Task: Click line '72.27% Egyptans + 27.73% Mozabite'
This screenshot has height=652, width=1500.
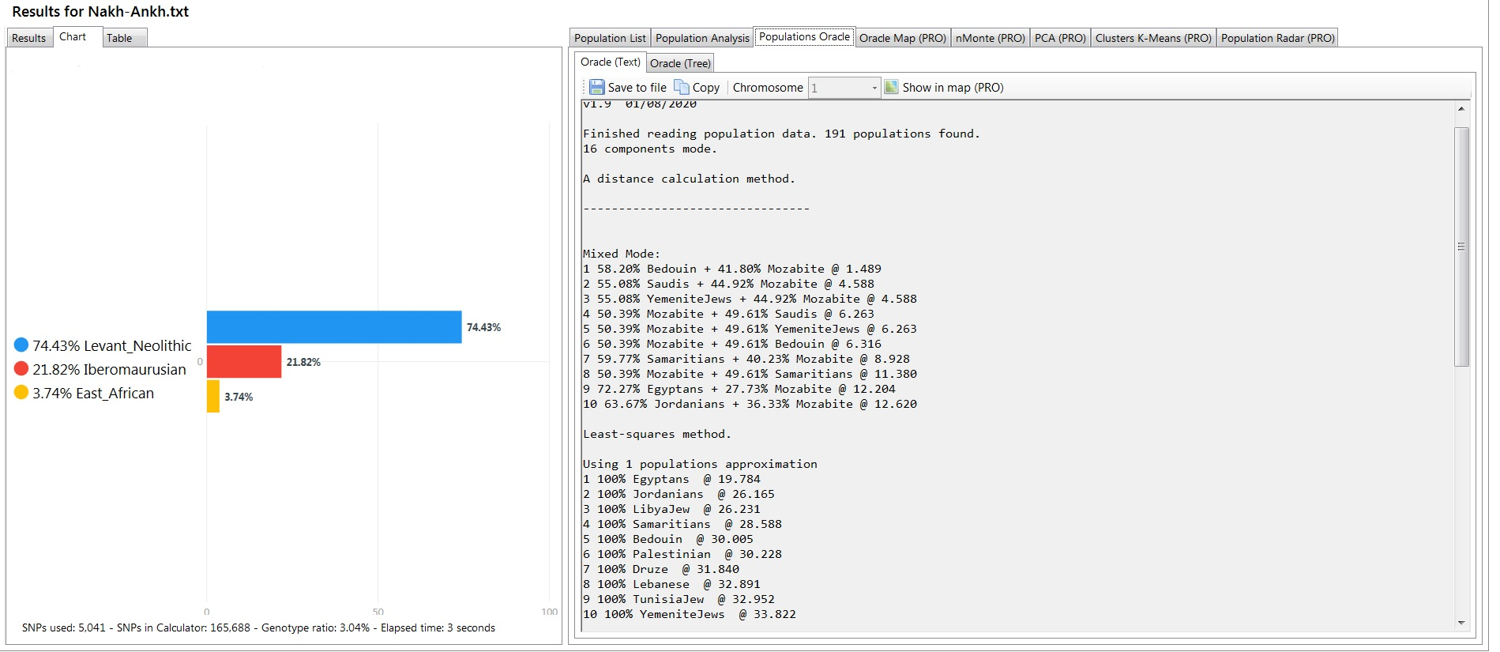Action: pos(739,389)
